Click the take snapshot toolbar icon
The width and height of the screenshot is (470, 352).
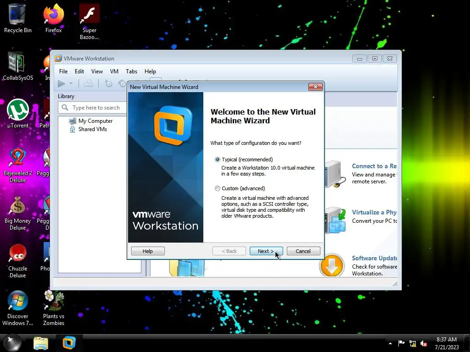tap(108, 83)
